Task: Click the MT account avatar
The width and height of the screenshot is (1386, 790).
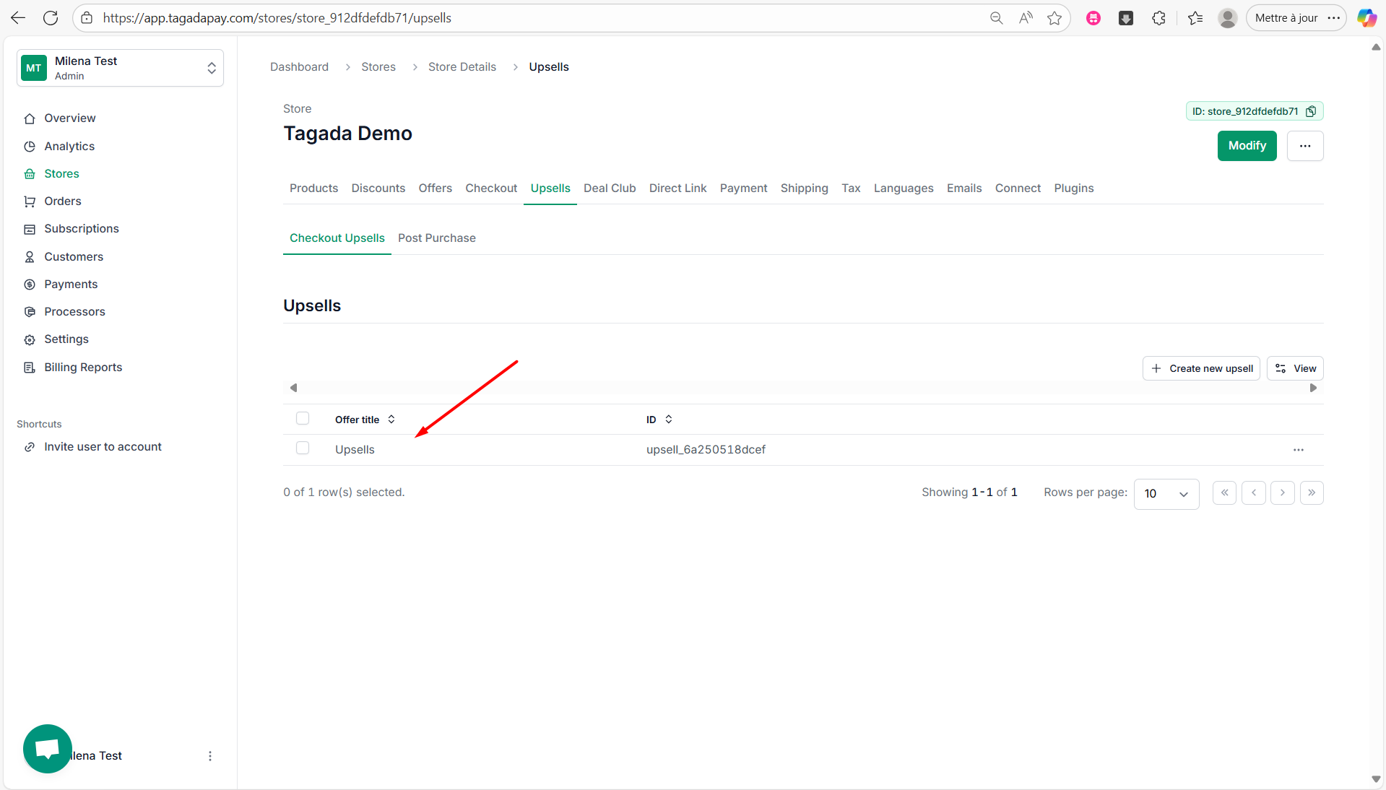Action: [34, 68]
